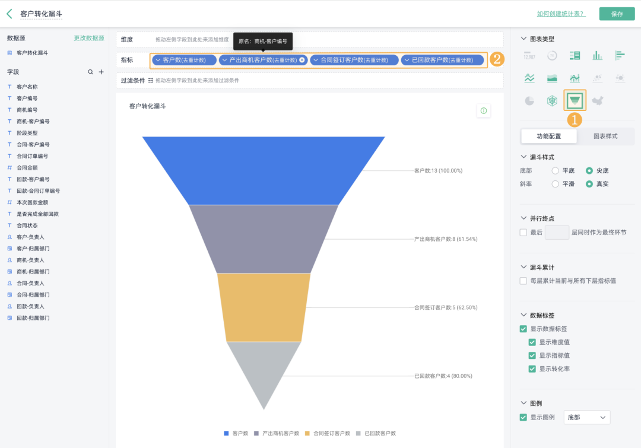641x448 pixels.
Task: Click the info icon on the chart
Action: point(483,111)
